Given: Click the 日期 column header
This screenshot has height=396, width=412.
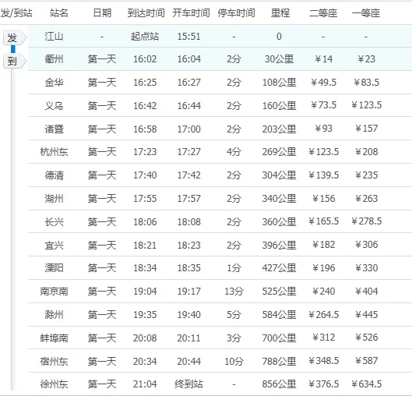Looking at the screenshot, I should pyautogui.click(x=102, y=13).
